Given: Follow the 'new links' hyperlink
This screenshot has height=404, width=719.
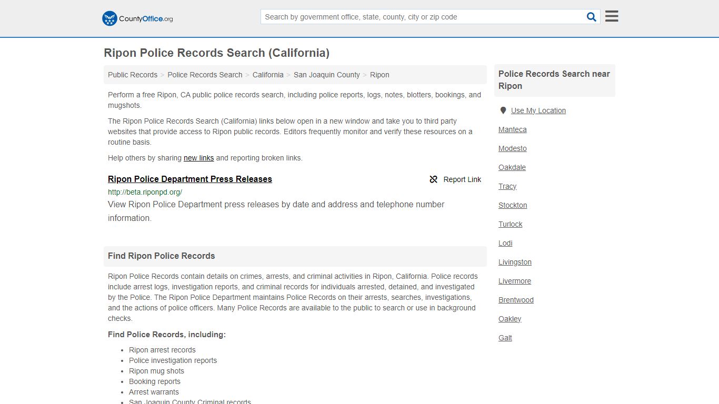Looking at the screenshot, I should (x=198, y=158).
